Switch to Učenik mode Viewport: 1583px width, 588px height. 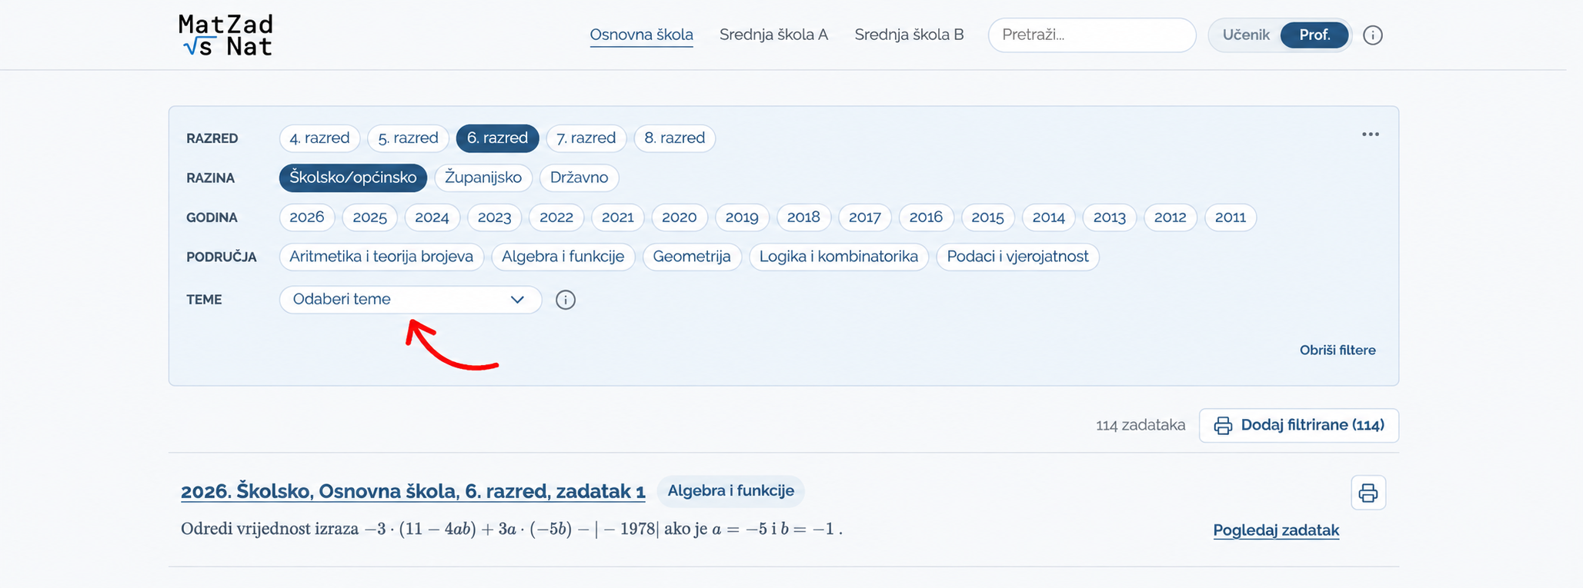tap(1245, 35)
